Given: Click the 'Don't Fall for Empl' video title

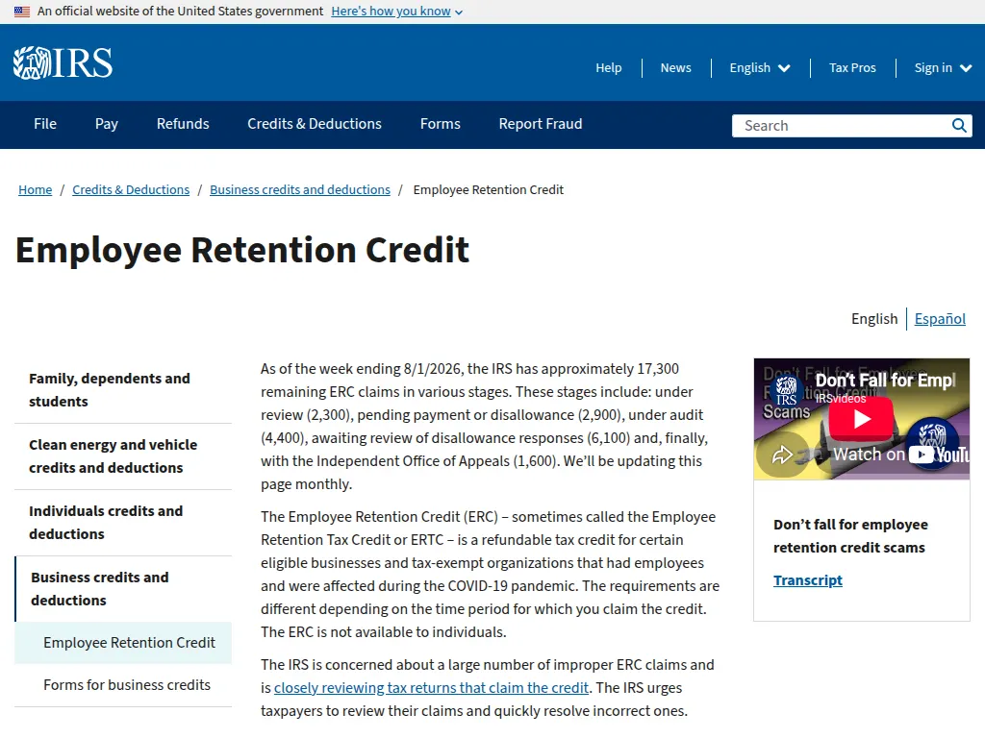Looking at the screenshot, I should (886, 381).
